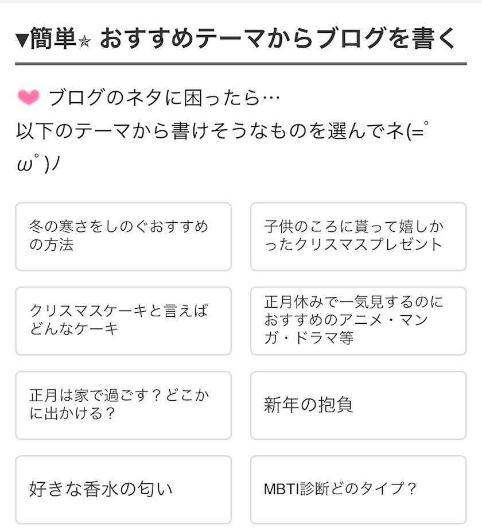Choose the 新年の抱負 theme
Viewport: 482px width, 531px height.
point(358,405)
